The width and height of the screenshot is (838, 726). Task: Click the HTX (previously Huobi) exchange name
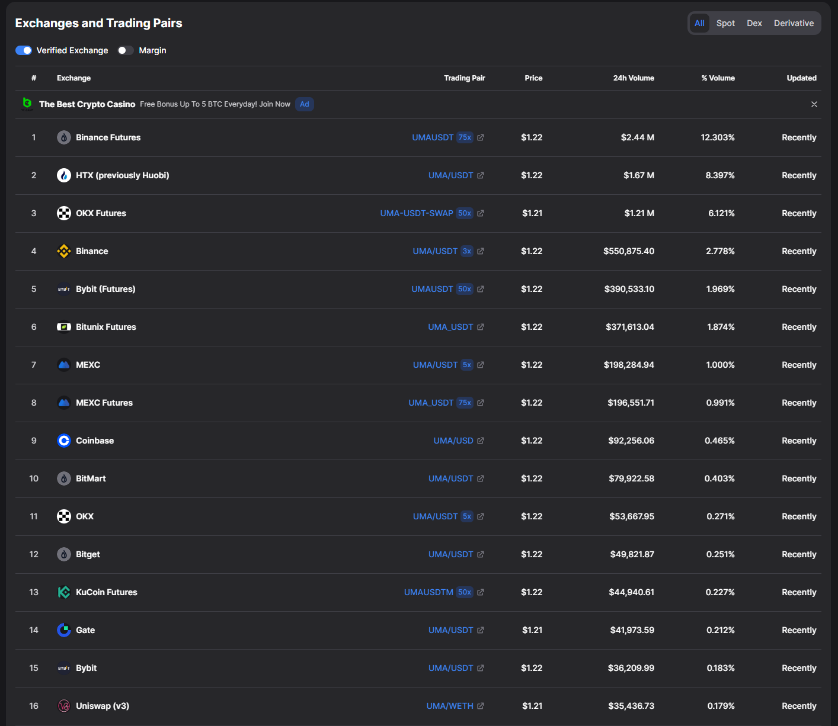pyautogui.click(x=122, y=175)
